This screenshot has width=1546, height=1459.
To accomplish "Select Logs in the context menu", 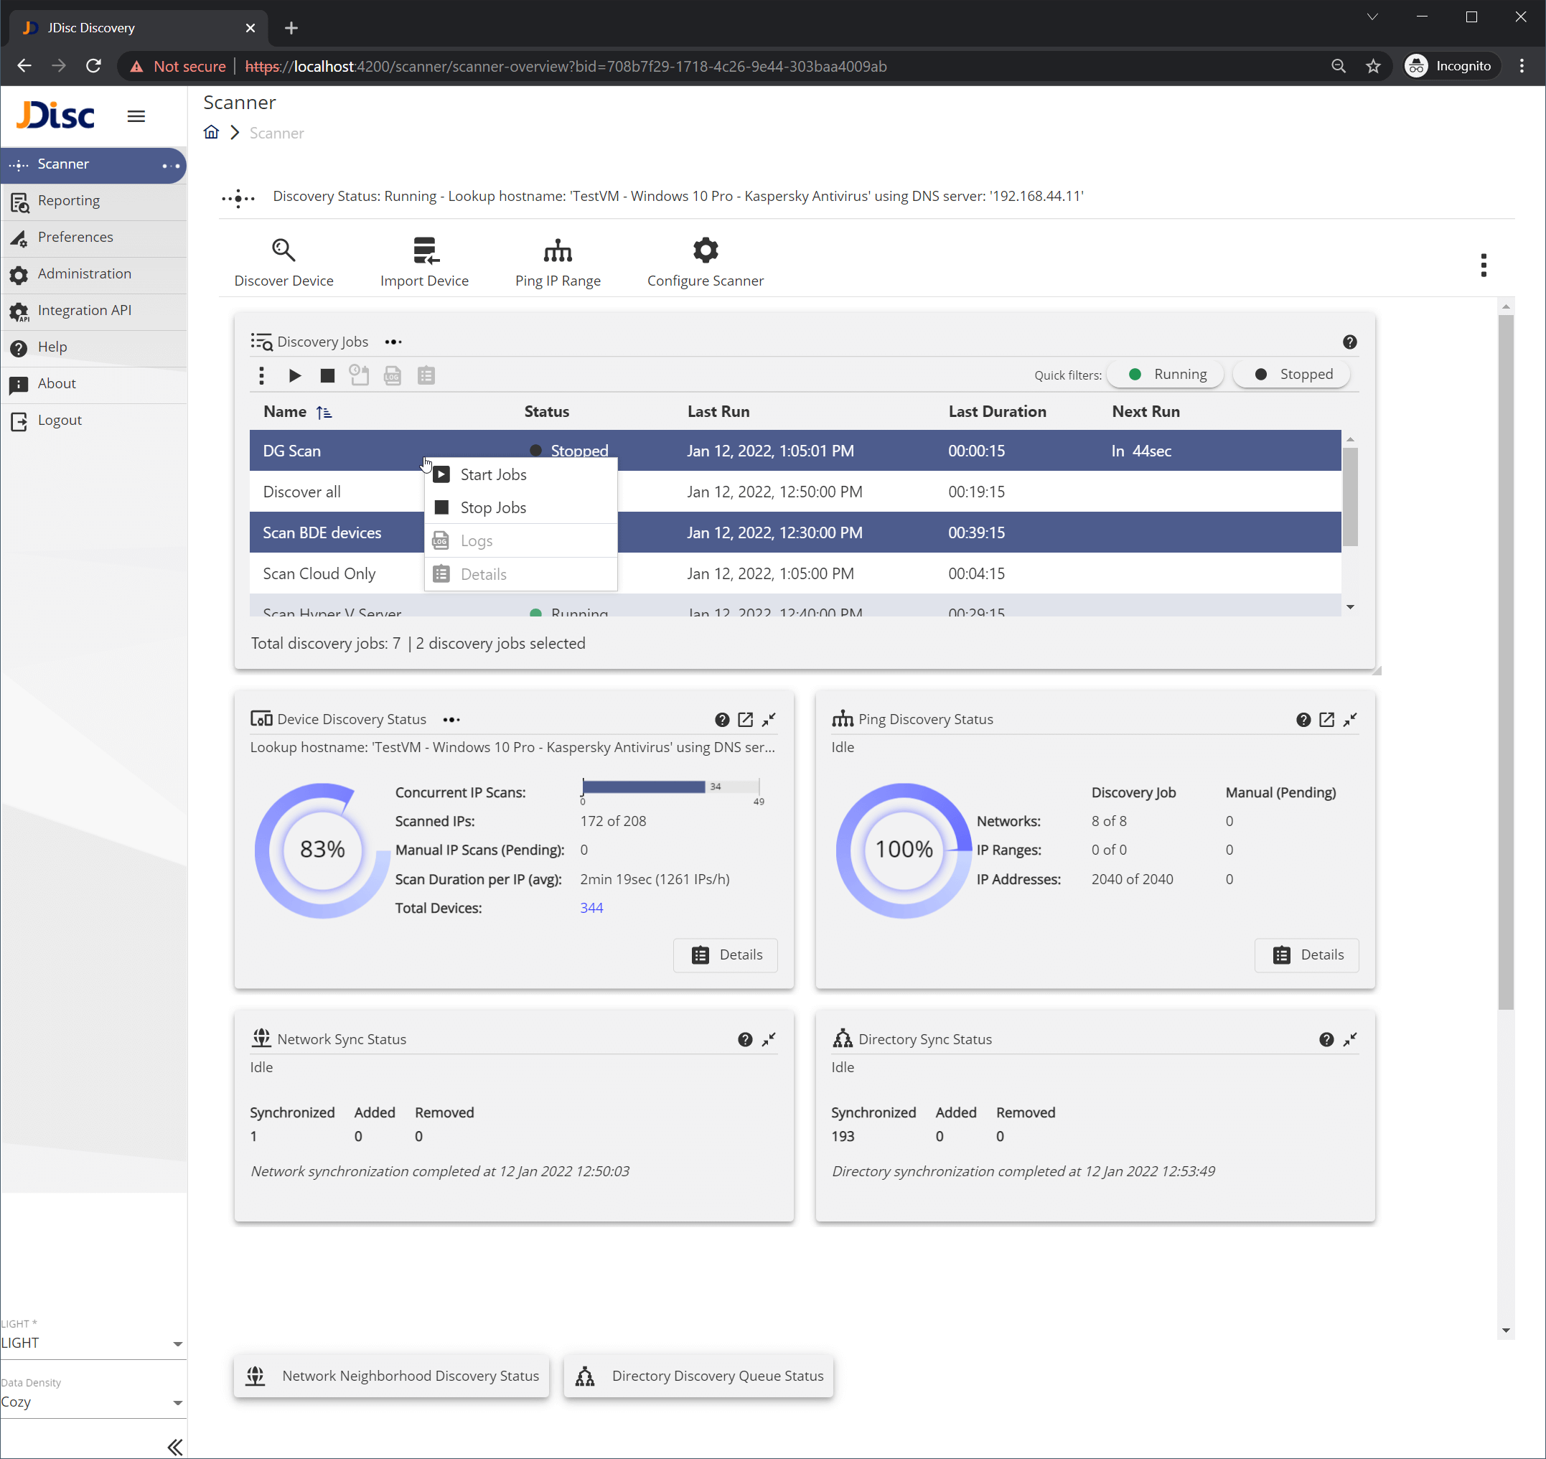I will [x=475, y=540].
